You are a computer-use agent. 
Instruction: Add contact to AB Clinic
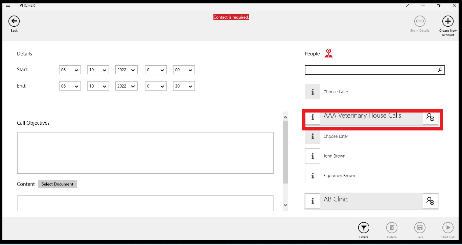(x=430, y=201)
